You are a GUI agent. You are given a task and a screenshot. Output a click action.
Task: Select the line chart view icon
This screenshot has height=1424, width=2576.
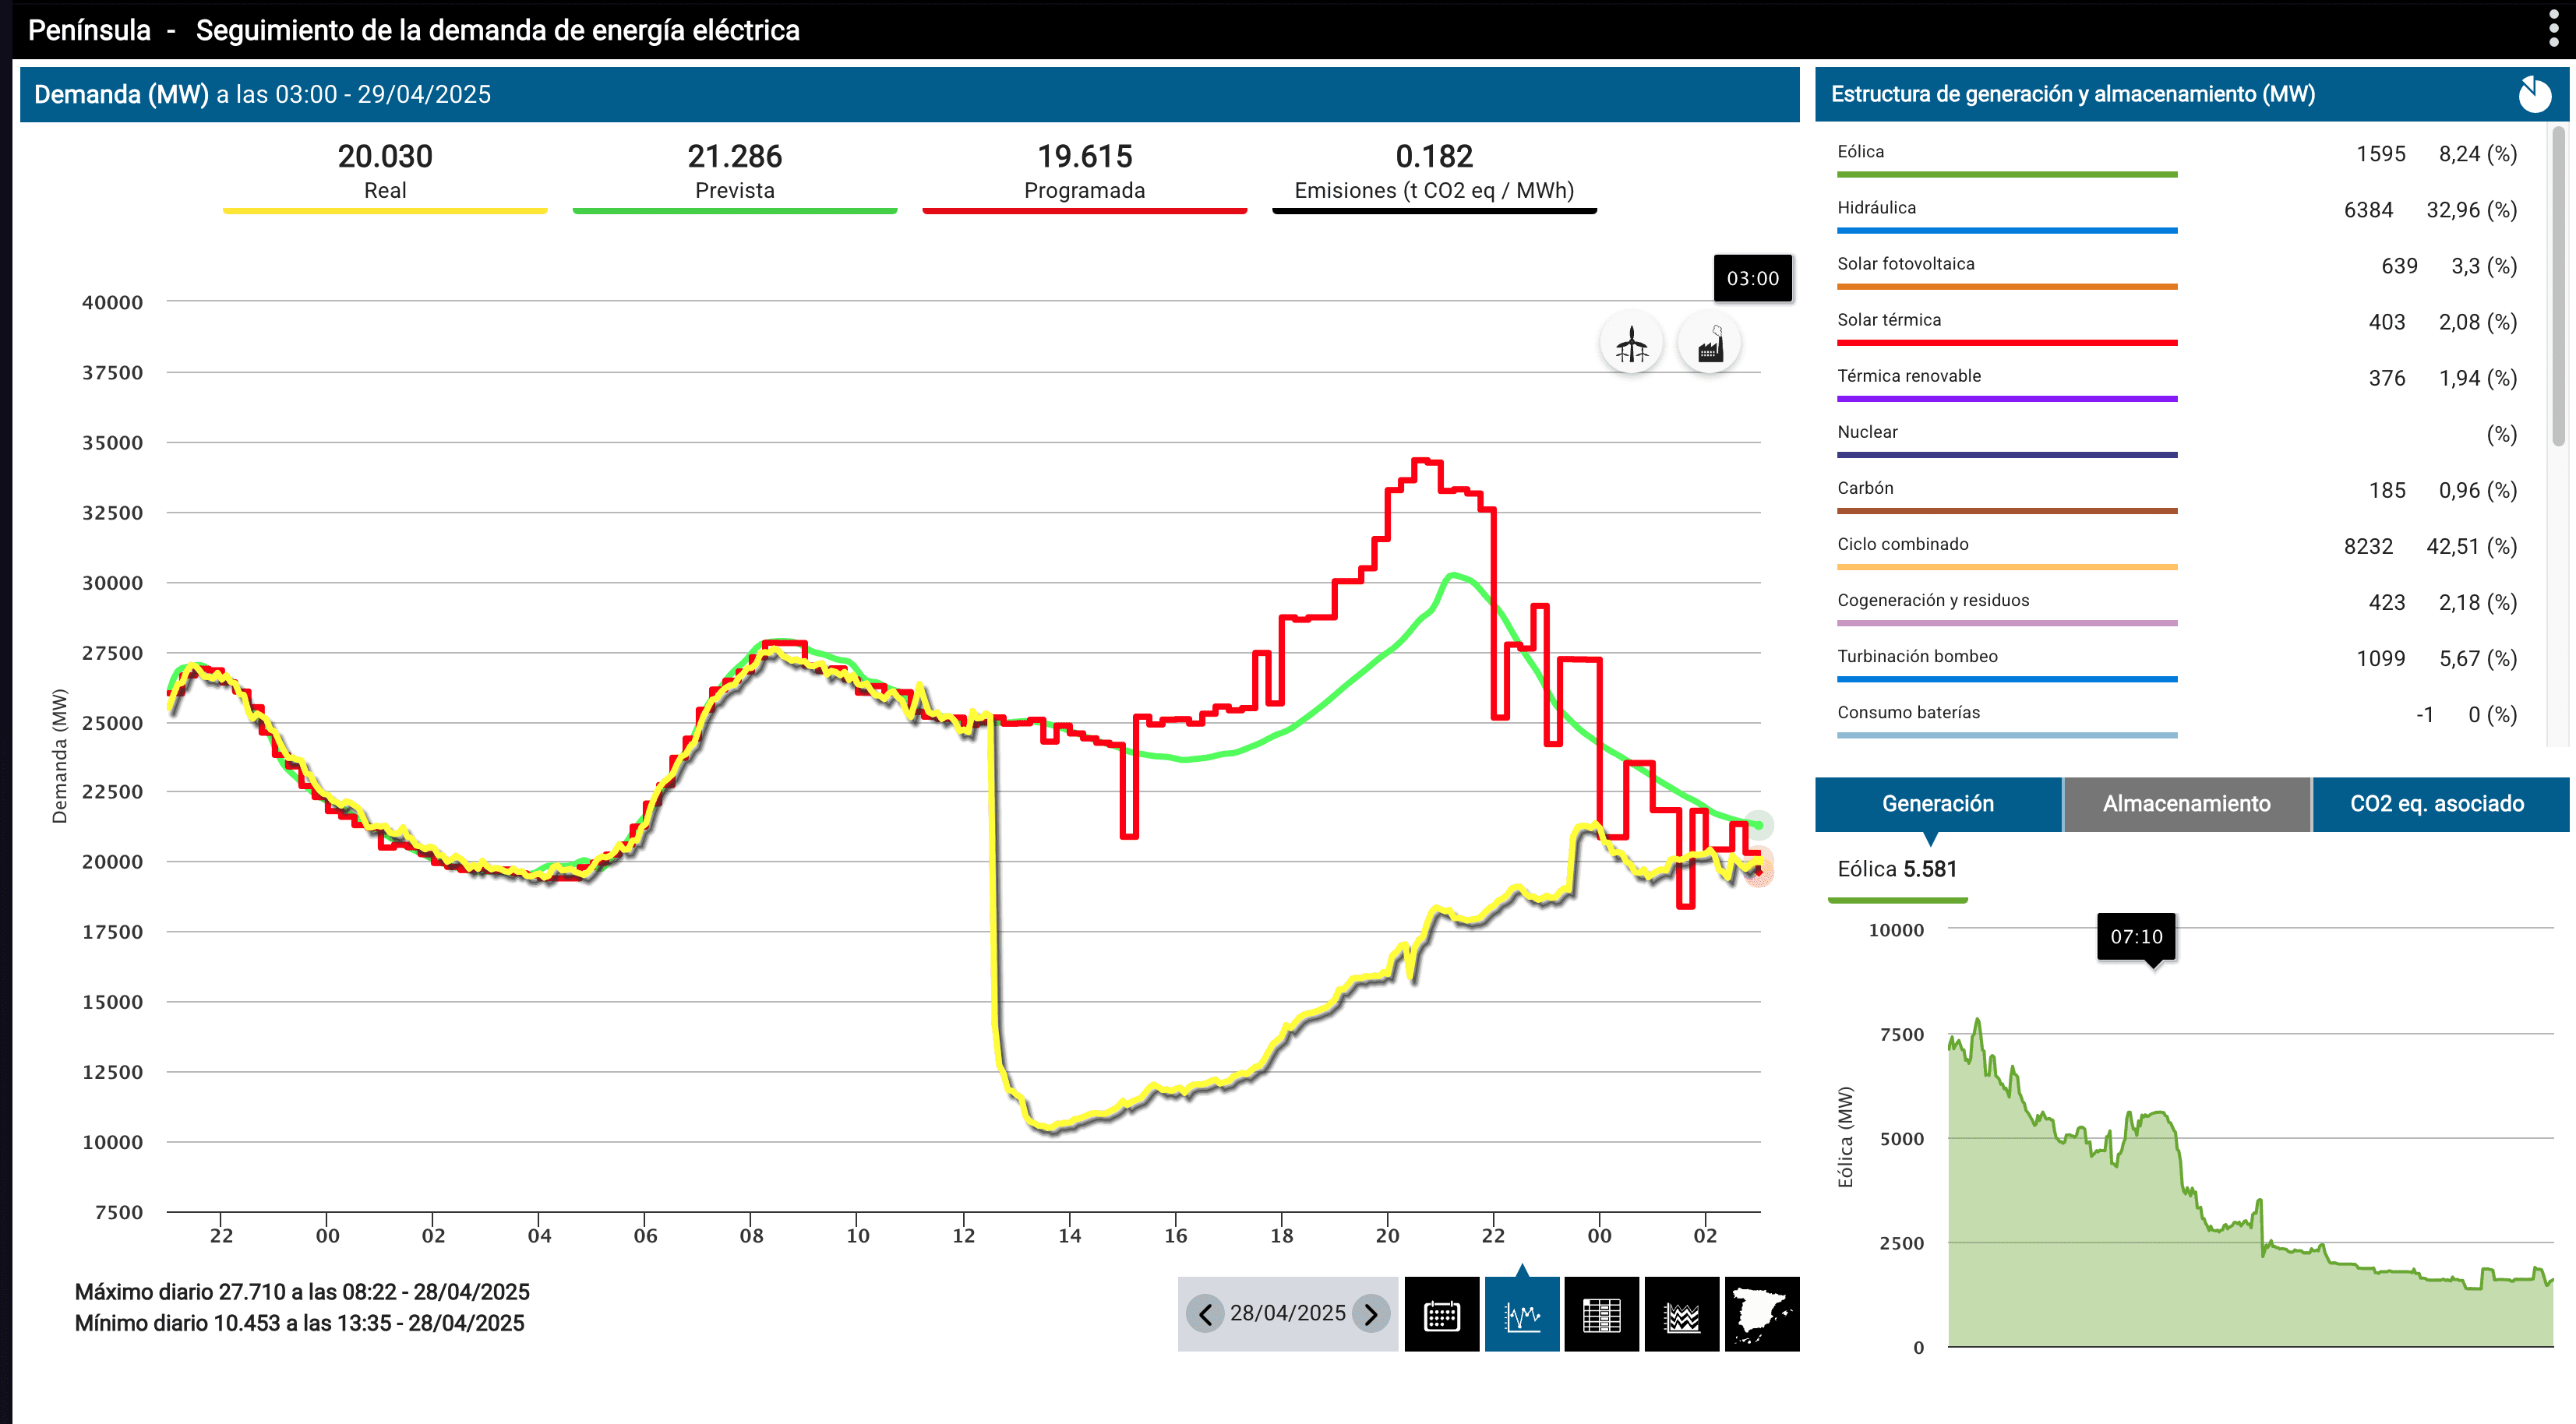pos(1522,1314)
